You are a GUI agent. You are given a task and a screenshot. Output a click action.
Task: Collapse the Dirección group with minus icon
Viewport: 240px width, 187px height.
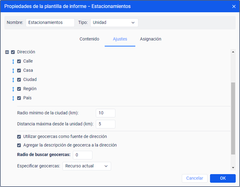(x=7, y=52)
